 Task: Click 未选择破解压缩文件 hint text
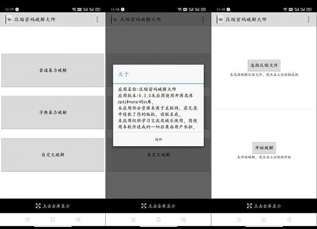coord(264,75)
